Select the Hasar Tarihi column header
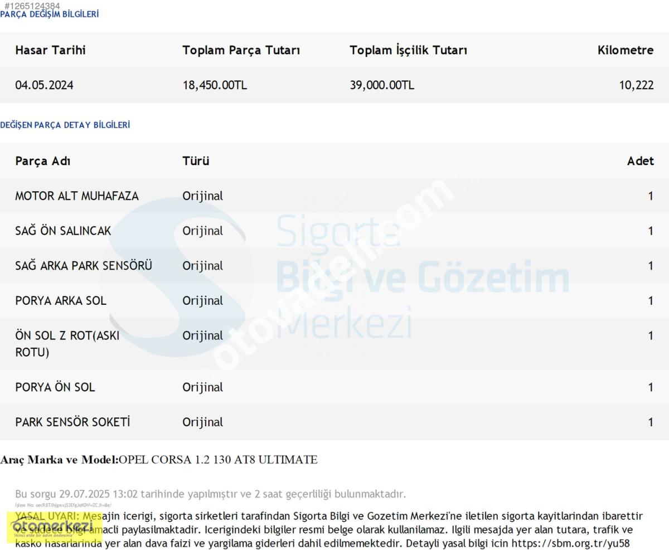 pos(50,50)
